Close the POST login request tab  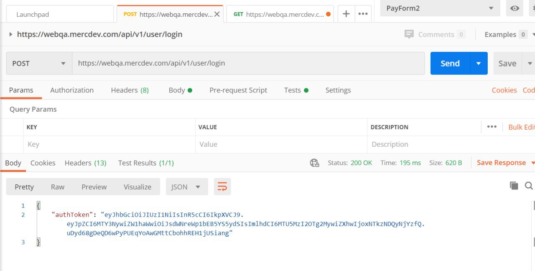point(217,14)
